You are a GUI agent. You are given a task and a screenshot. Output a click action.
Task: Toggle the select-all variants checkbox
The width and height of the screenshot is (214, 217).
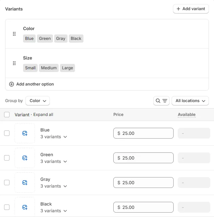7,115
